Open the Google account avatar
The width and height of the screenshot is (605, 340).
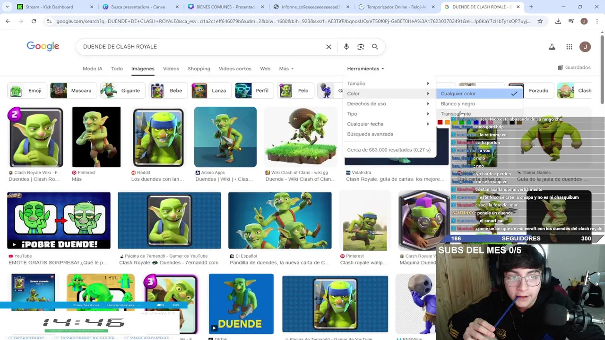[x=585, y=47]
